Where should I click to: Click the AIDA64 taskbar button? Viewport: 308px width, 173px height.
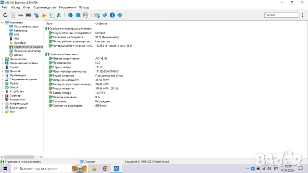[x=116, y=169]
